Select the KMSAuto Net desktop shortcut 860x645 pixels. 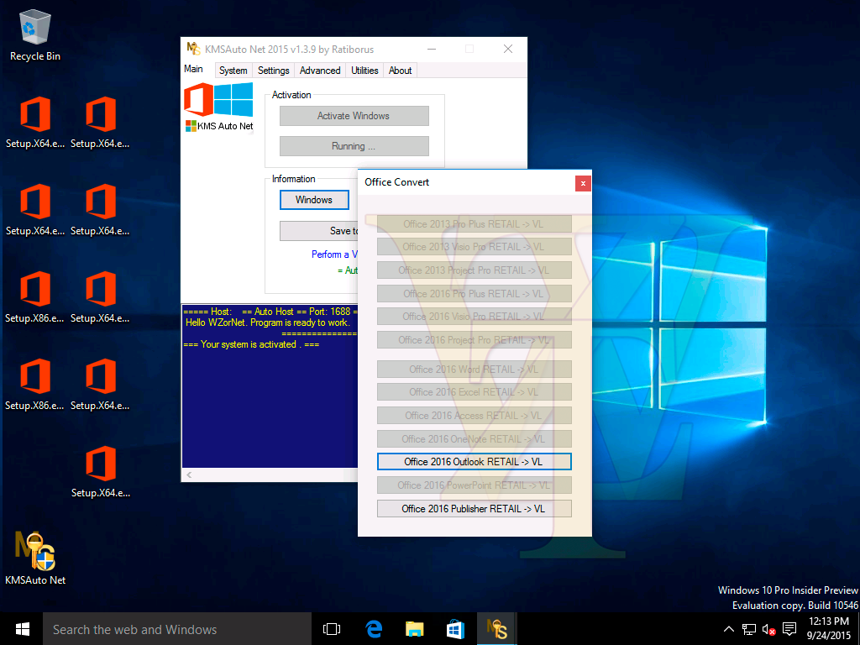[x=35, y=558]
